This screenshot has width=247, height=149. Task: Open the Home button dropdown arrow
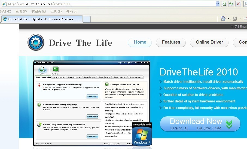tap(228, 19)
